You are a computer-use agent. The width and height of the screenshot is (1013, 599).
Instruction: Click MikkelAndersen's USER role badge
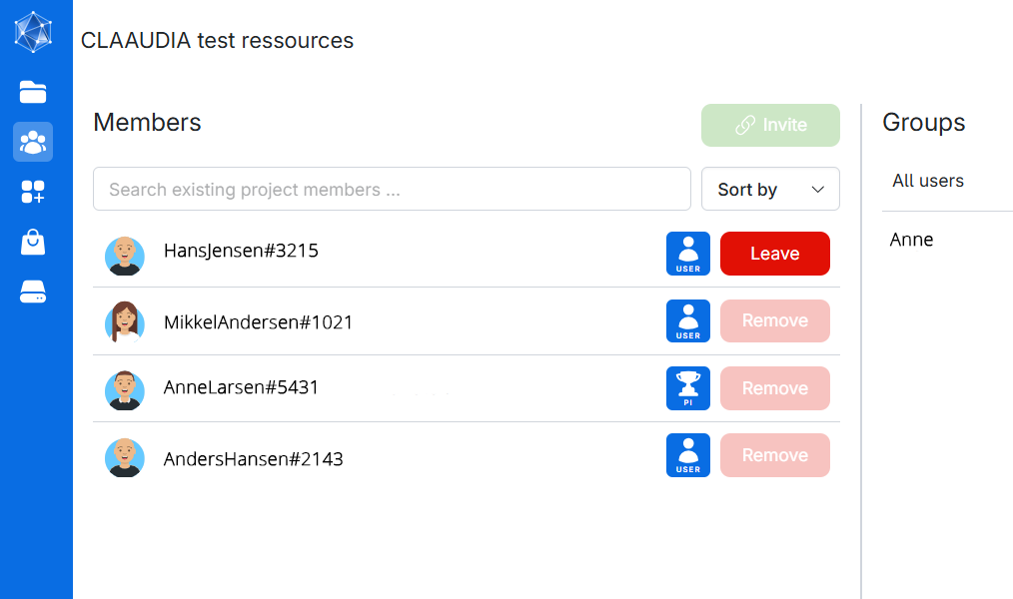click(687, 321)
